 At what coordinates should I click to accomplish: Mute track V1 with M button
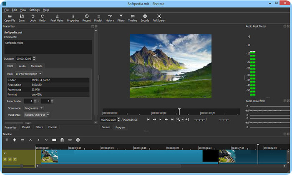(x=5, y=160)
